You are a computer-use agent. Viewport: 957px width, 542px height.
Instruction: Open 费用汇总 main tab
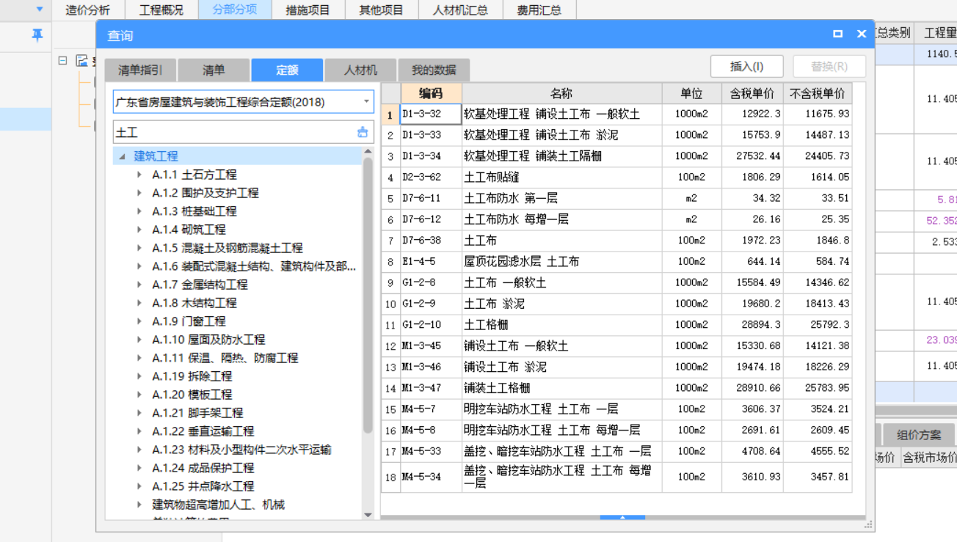[x=539, y=10]
